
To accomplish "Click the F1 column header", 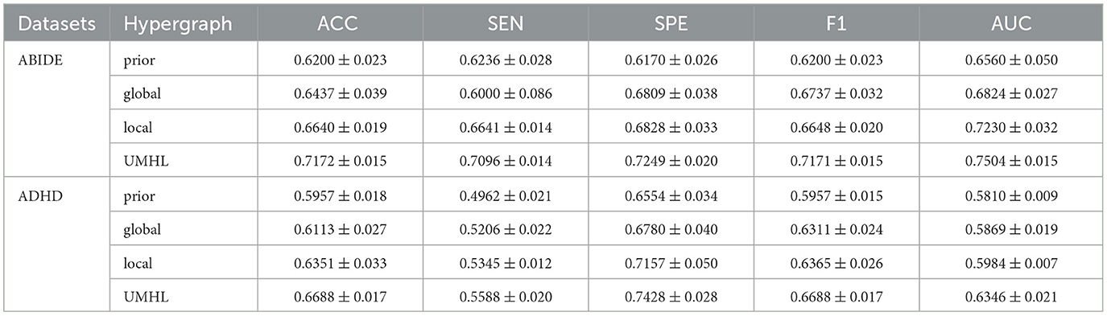I will (x=836, y=24).
